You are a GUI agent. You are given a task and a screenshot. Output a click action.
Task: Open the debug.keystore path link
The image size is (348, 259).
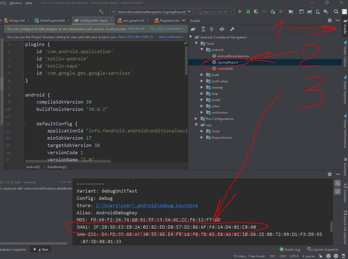(147, 205)
